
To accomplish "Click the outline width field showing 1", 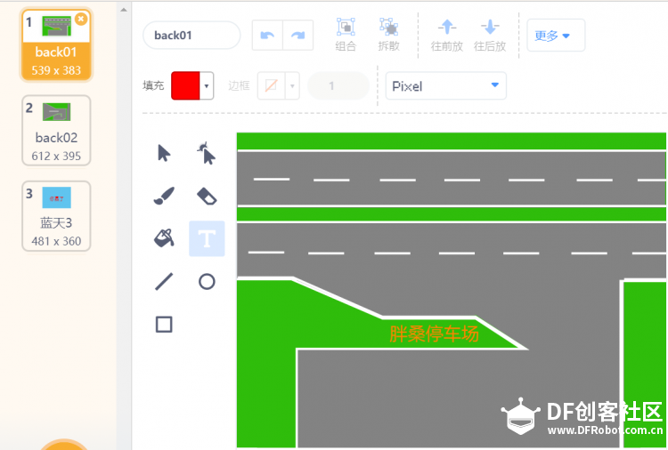I will coord(338,86).
